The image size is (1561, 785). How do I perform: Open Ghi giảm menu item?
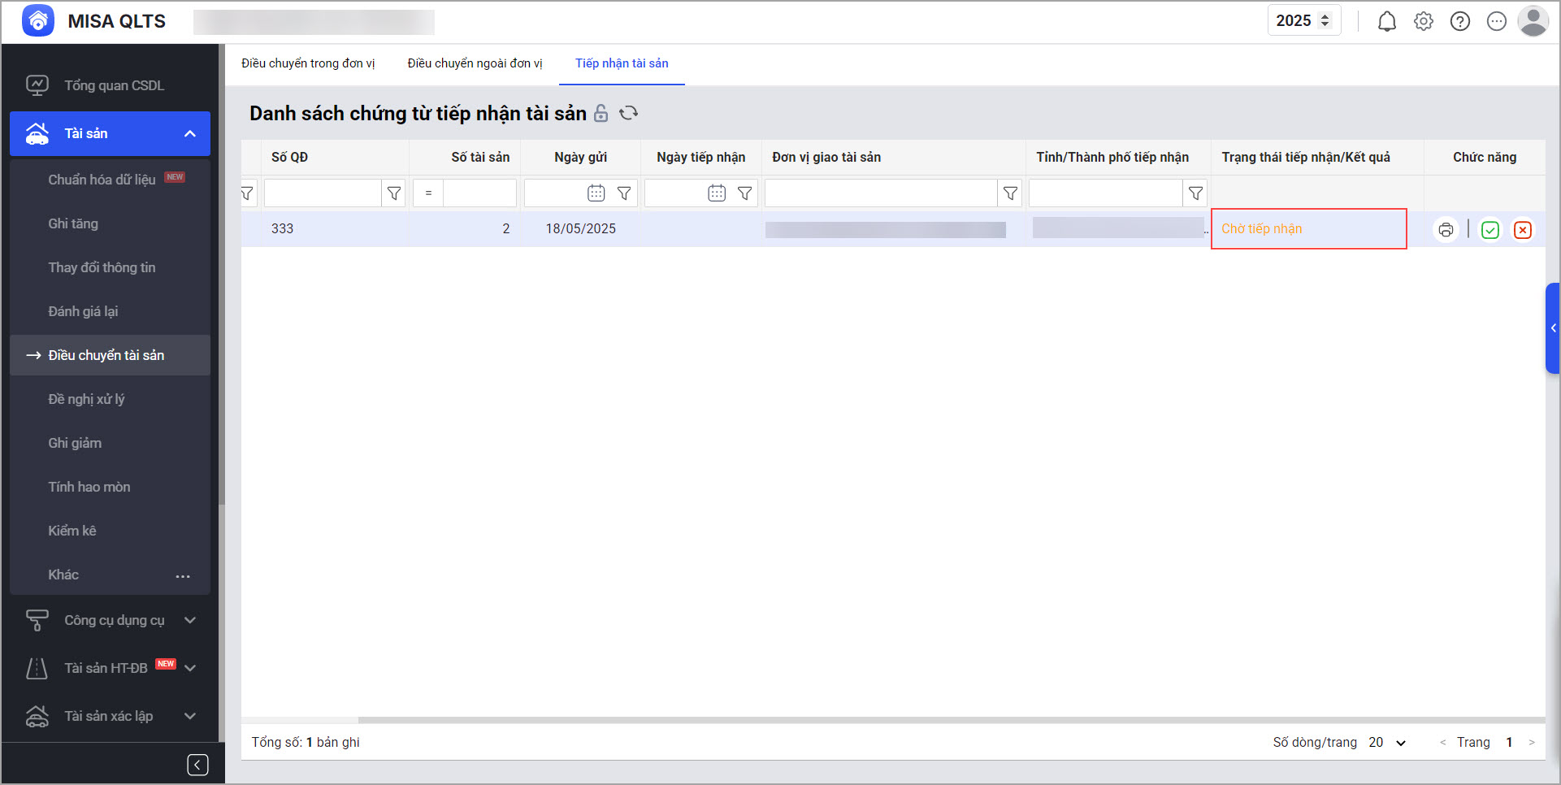(110, 443)
